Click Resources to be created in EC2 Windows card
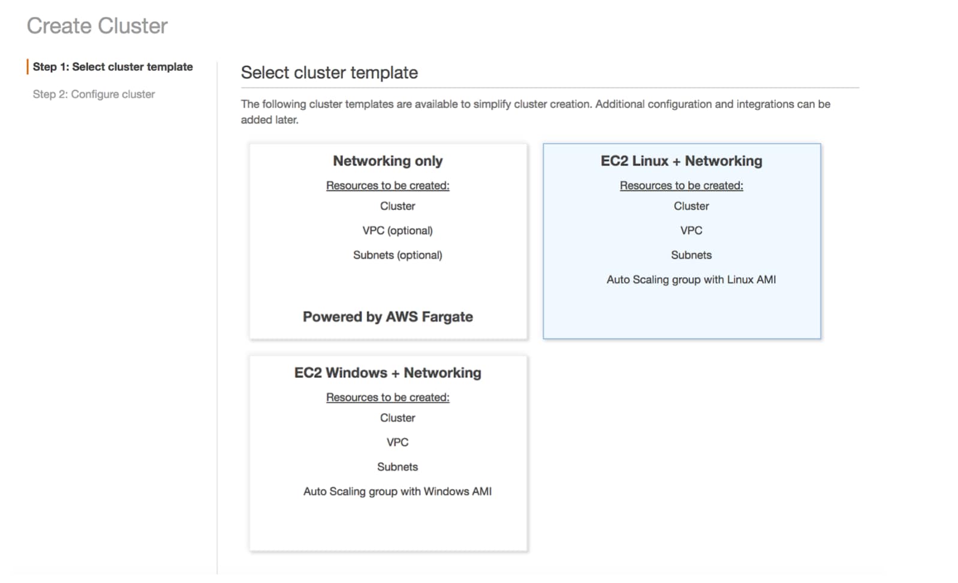958x583 pixels. [x=387, y=397]
